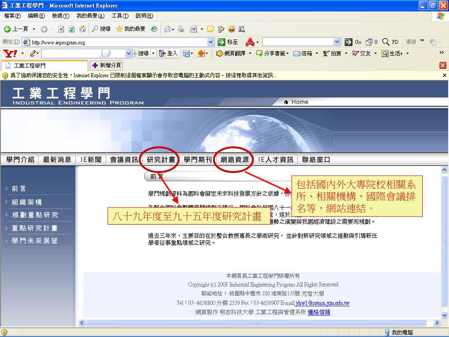Open the 檔案(F) menu
The width and height of the screenshot is (449, 337).
point(13,16)
